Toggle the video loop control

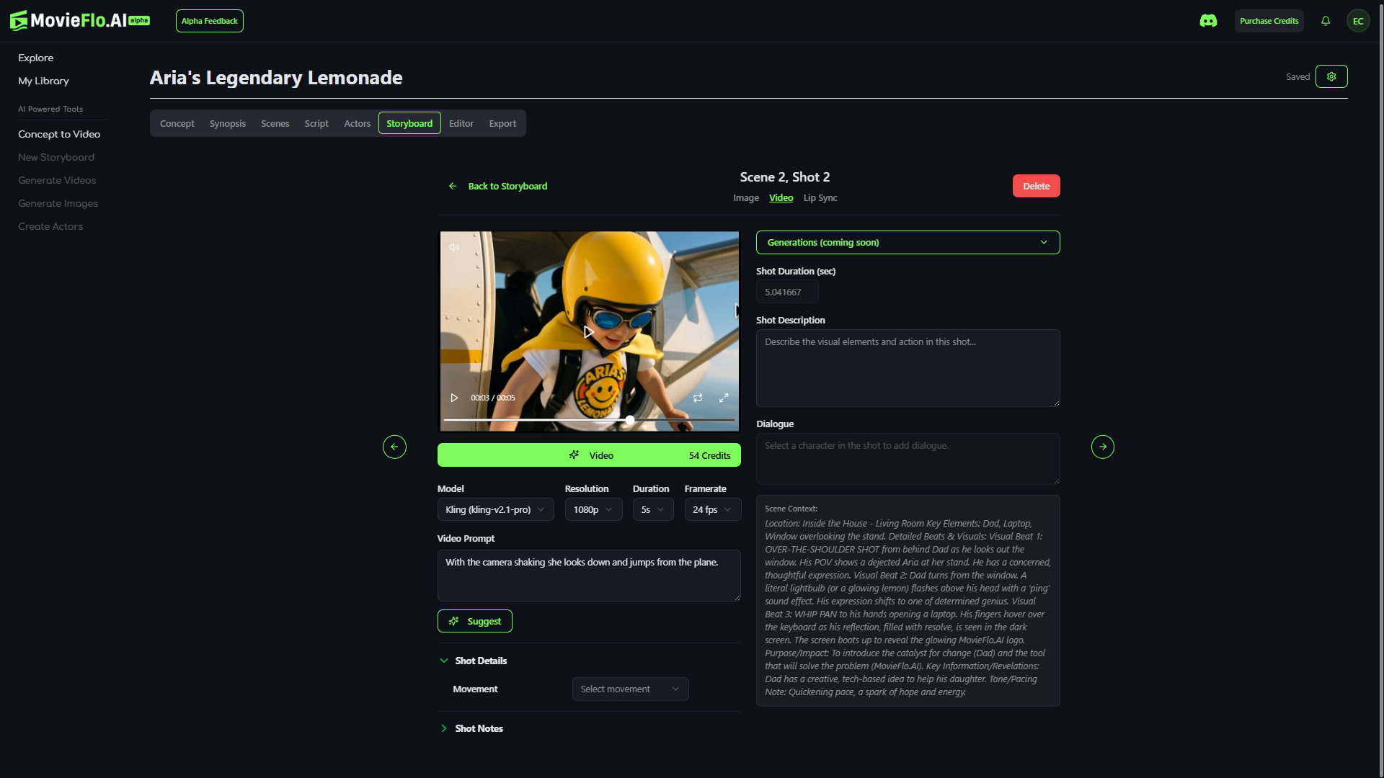[697, 398]
